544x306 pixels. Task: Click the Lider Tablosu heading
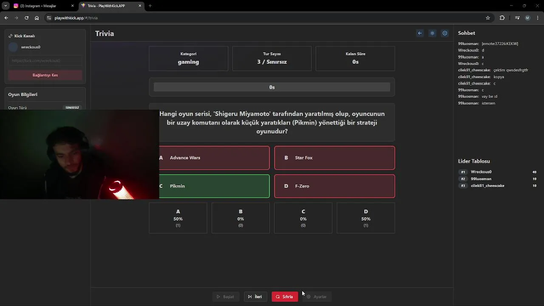[474, 161]
